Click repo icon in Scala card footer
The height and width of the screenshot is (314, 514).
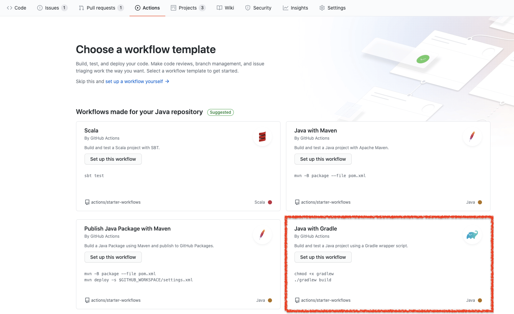87,202
